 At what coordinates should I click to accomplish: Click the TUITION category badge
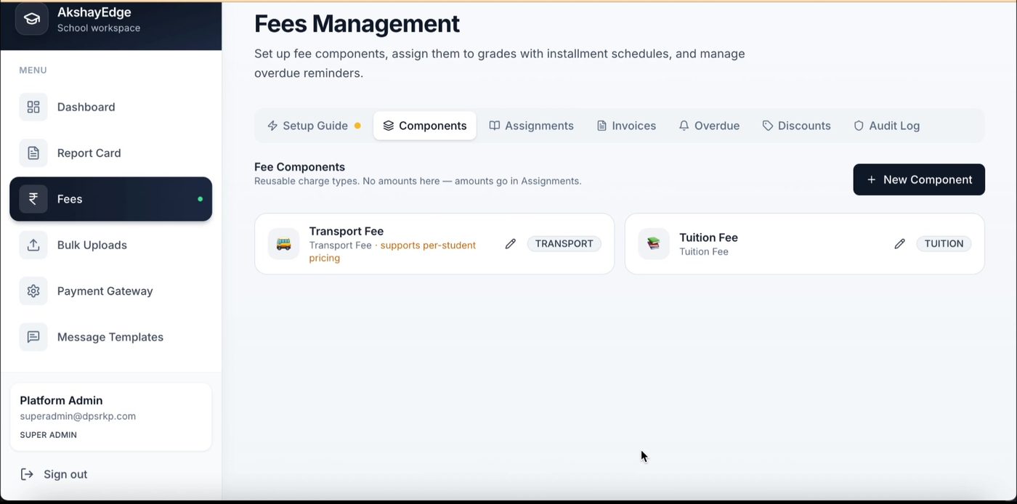tap(944, 244)
